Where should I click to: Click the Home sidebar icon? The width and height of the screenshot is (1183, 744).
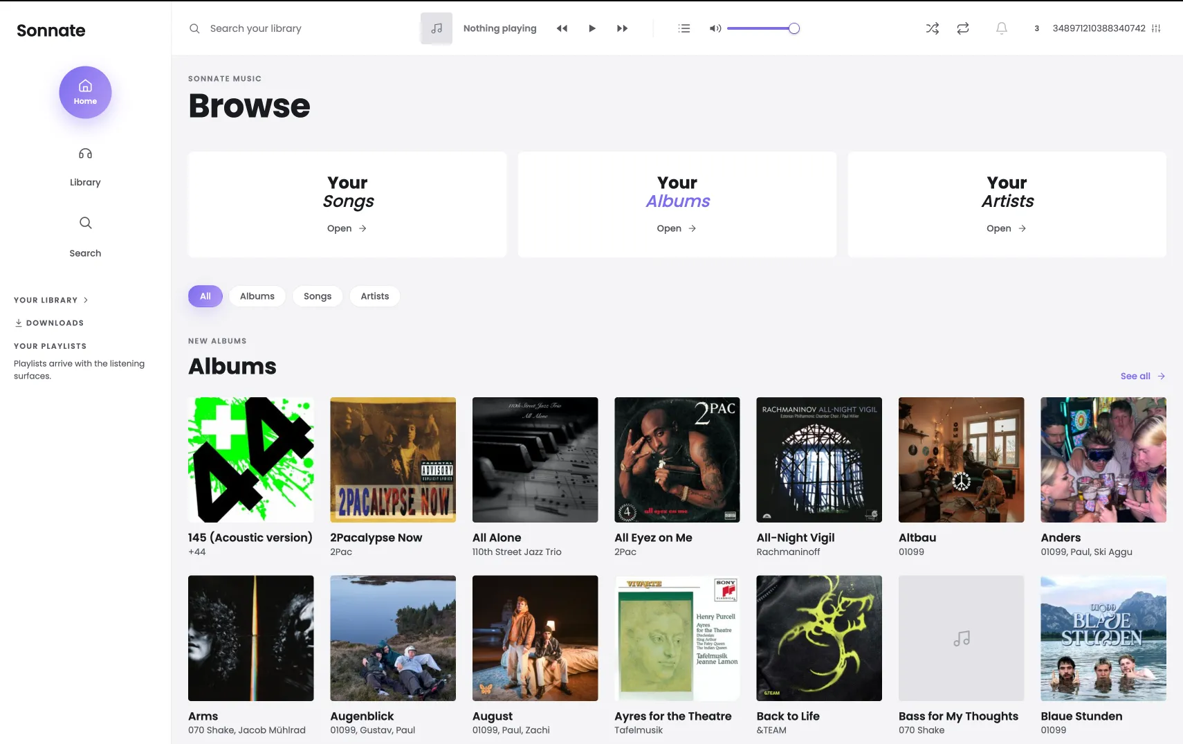pos(85,92)
